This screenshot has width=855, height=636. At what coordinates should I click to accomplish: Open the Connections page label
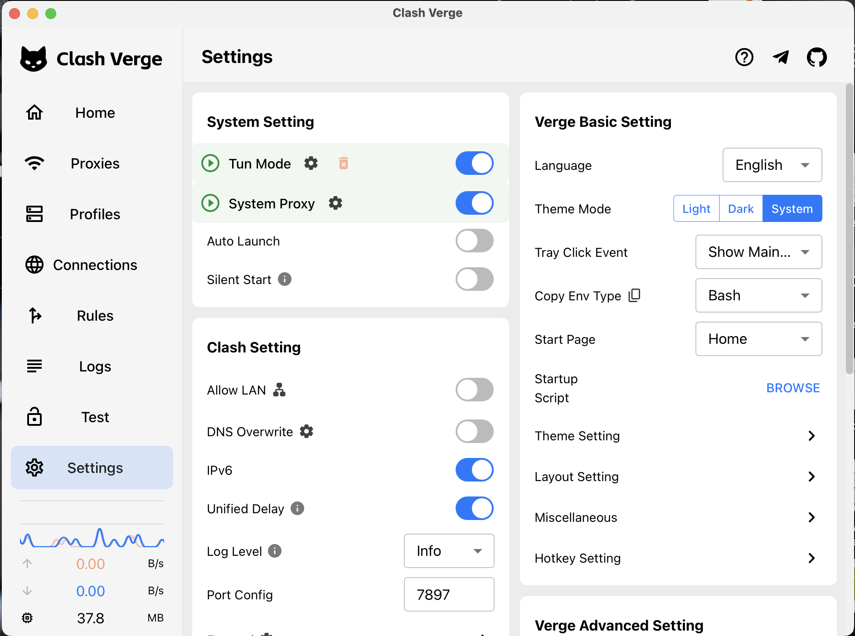click(95, 265)
